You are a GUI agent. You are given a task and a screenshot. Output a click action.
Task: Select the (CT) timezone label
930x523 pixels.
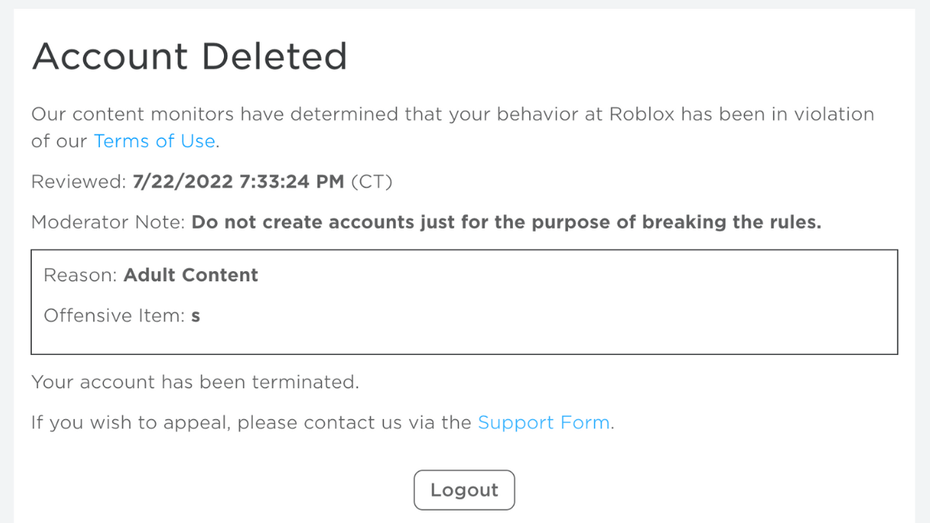click(373, 181)
